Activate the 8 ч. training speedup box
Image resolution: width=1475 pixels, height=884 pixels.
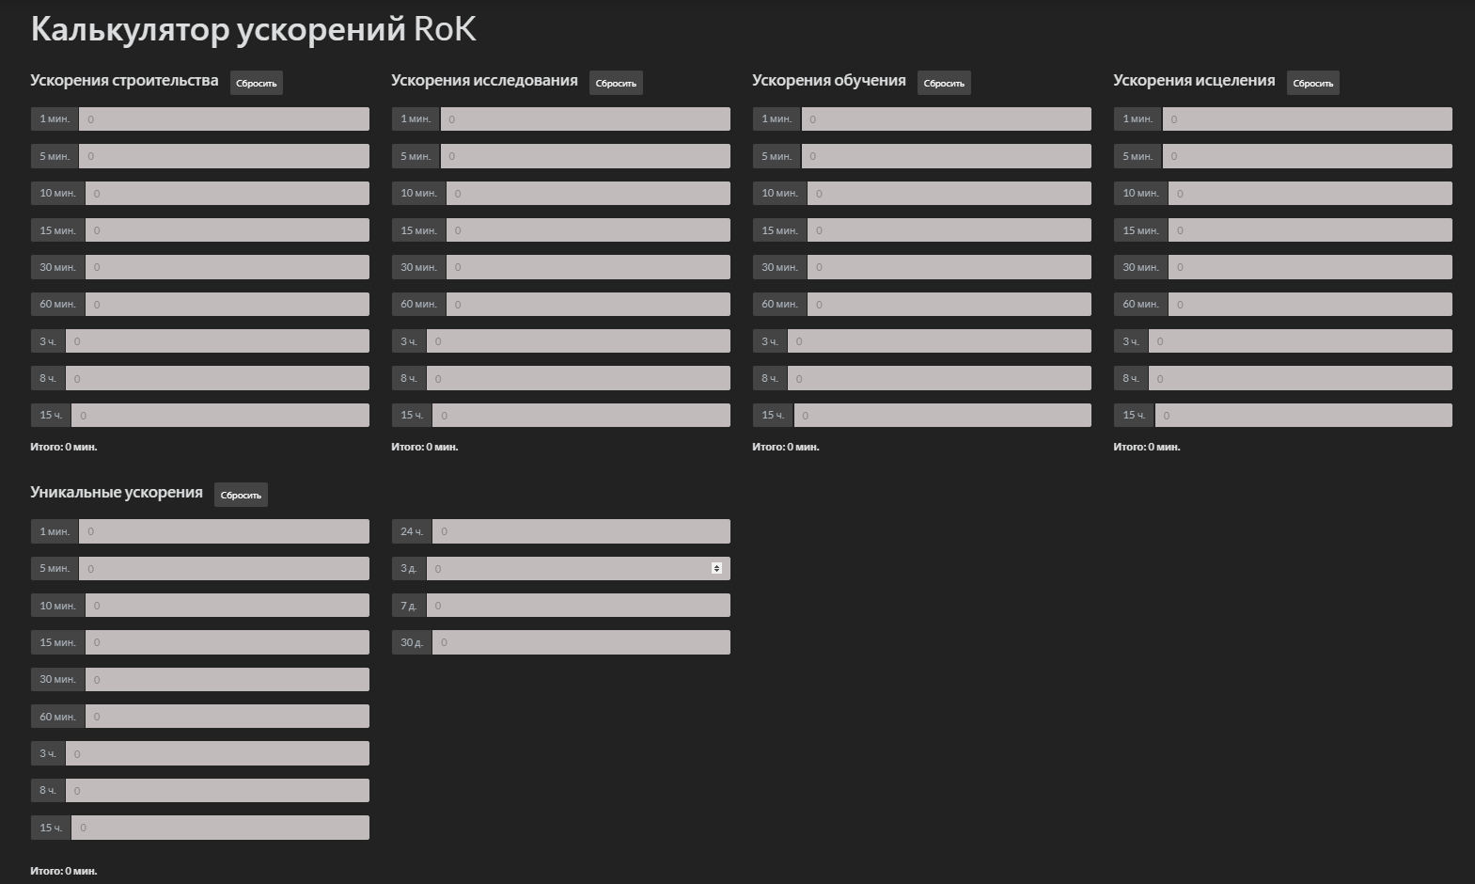[x=939, y=378]
